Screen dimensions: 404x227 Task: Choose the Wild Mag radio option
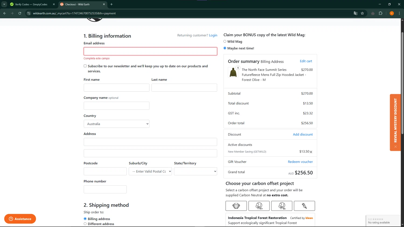click(x=225, y=41)
